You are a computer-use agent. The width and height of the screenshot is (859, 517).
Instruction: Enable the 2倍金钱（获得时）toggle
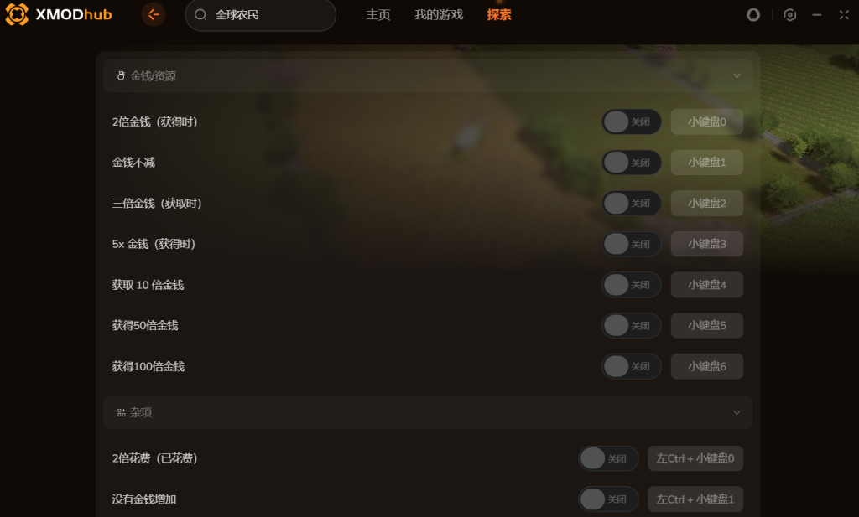point(631,121)
